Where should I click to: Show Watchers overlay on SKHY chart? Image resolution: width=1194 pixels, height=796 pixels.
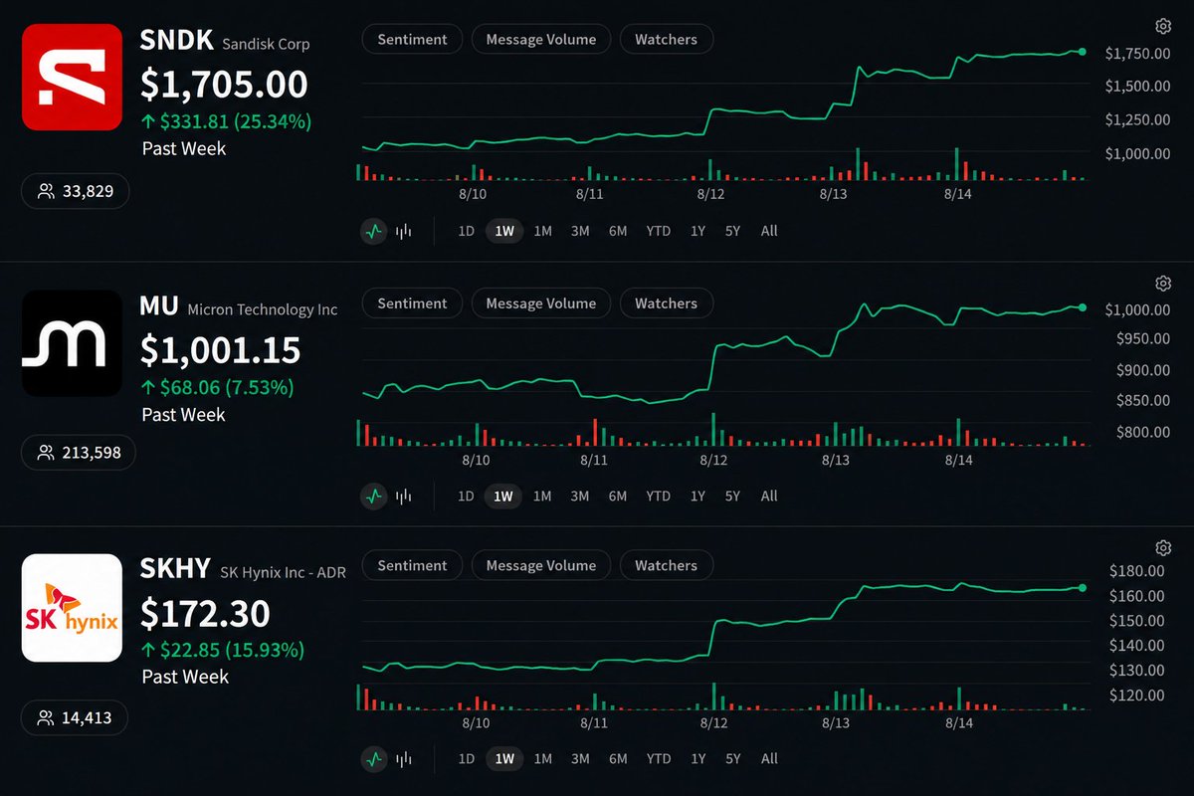coord(667,565)
